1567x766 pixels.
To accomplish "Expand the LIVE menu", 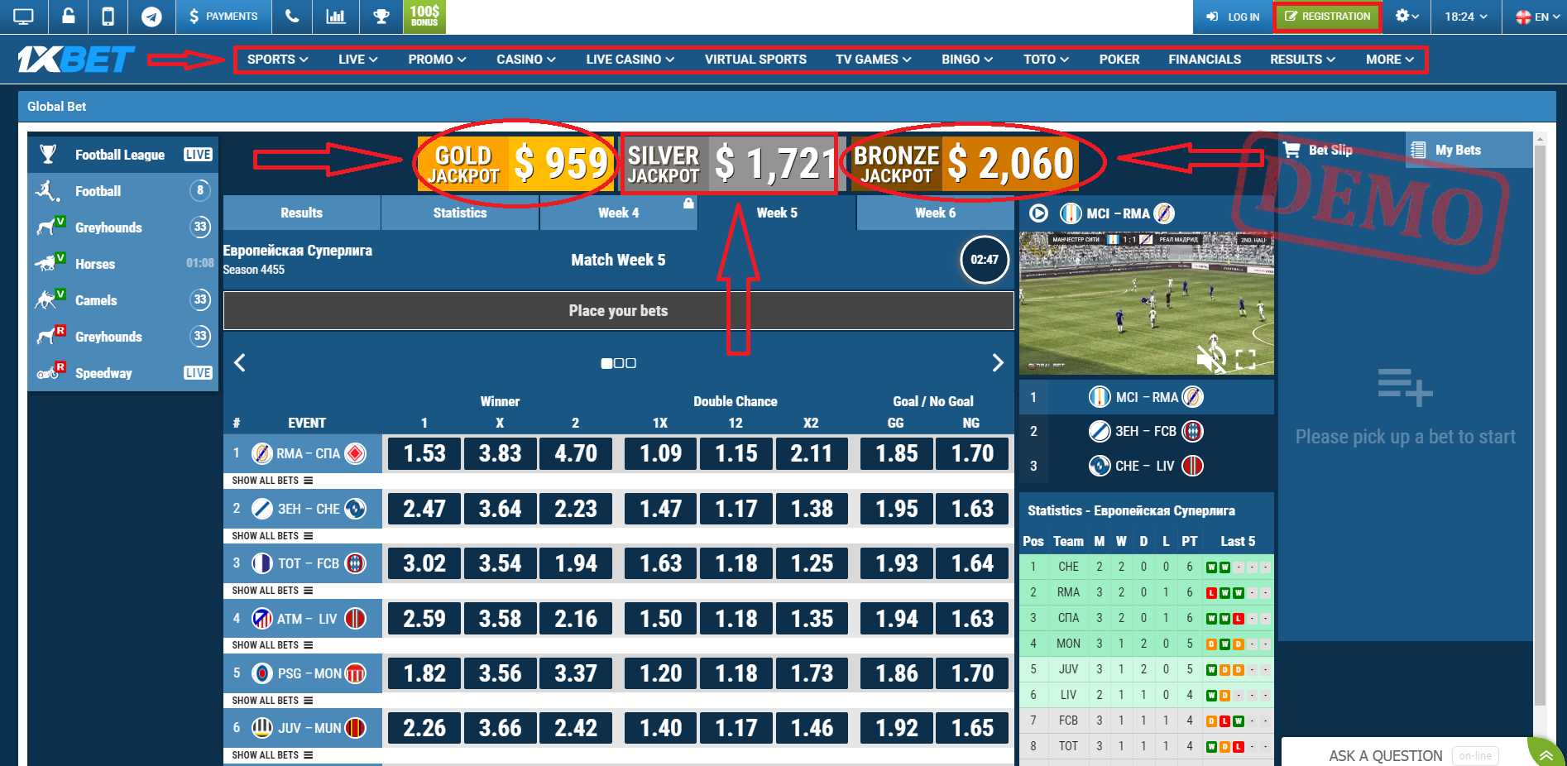I will (x=357, y=60).
